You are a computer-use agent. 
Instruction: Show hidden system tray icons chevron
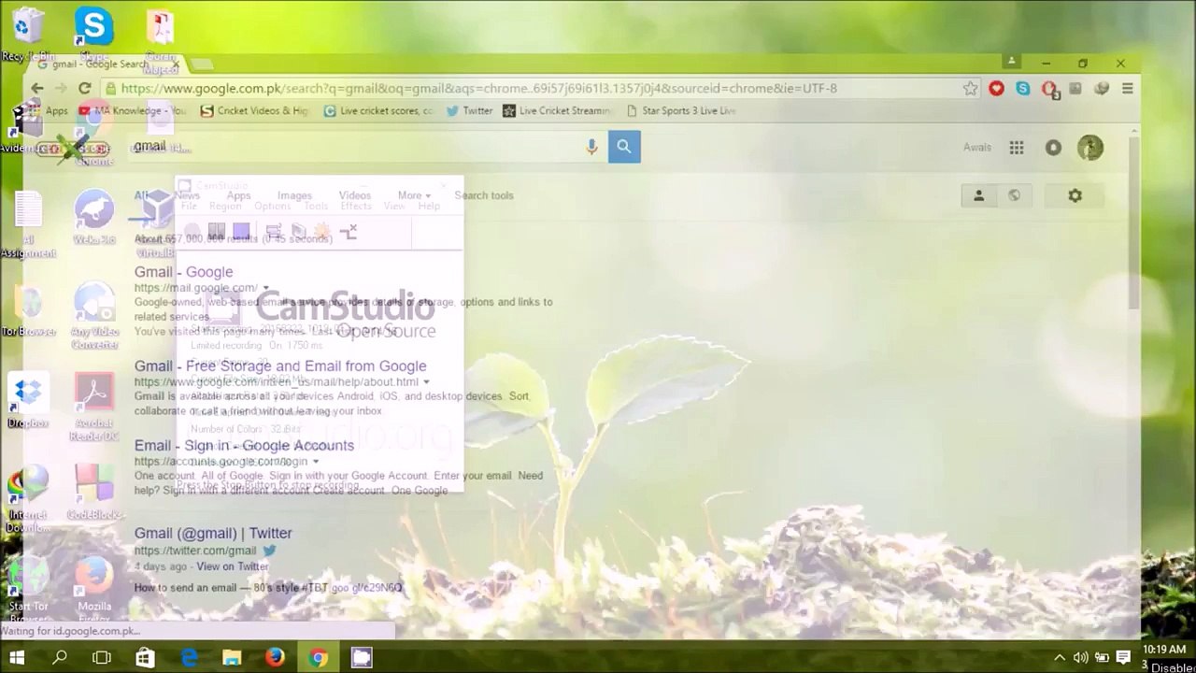(1060, 658)
